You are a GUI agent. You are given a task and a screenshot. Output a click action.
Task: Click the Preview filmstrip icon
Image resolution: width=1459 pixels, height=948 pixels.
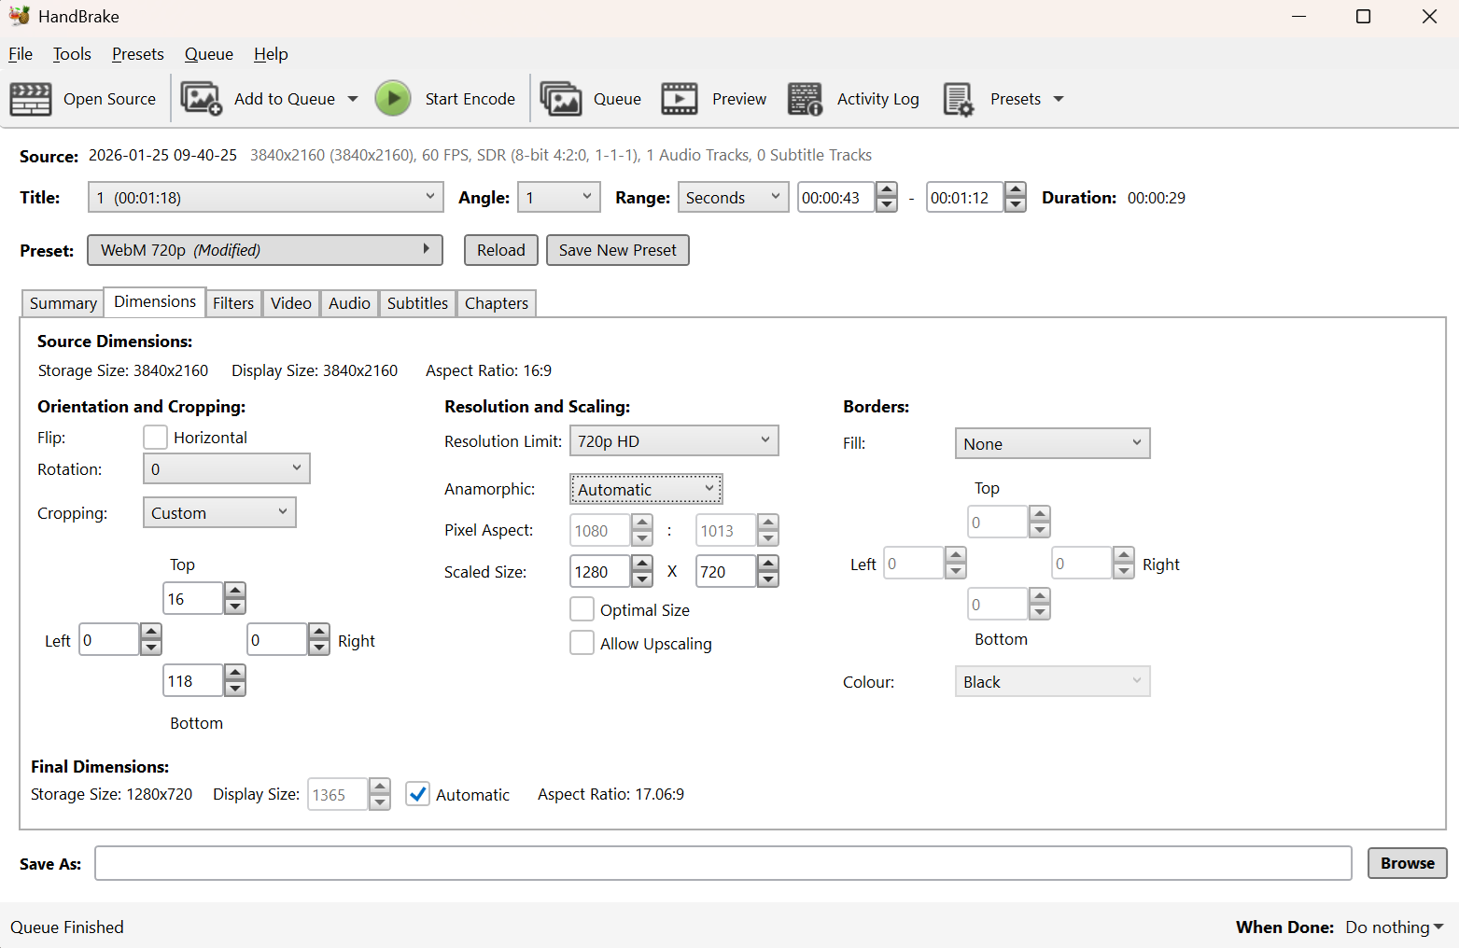[679, 99]
